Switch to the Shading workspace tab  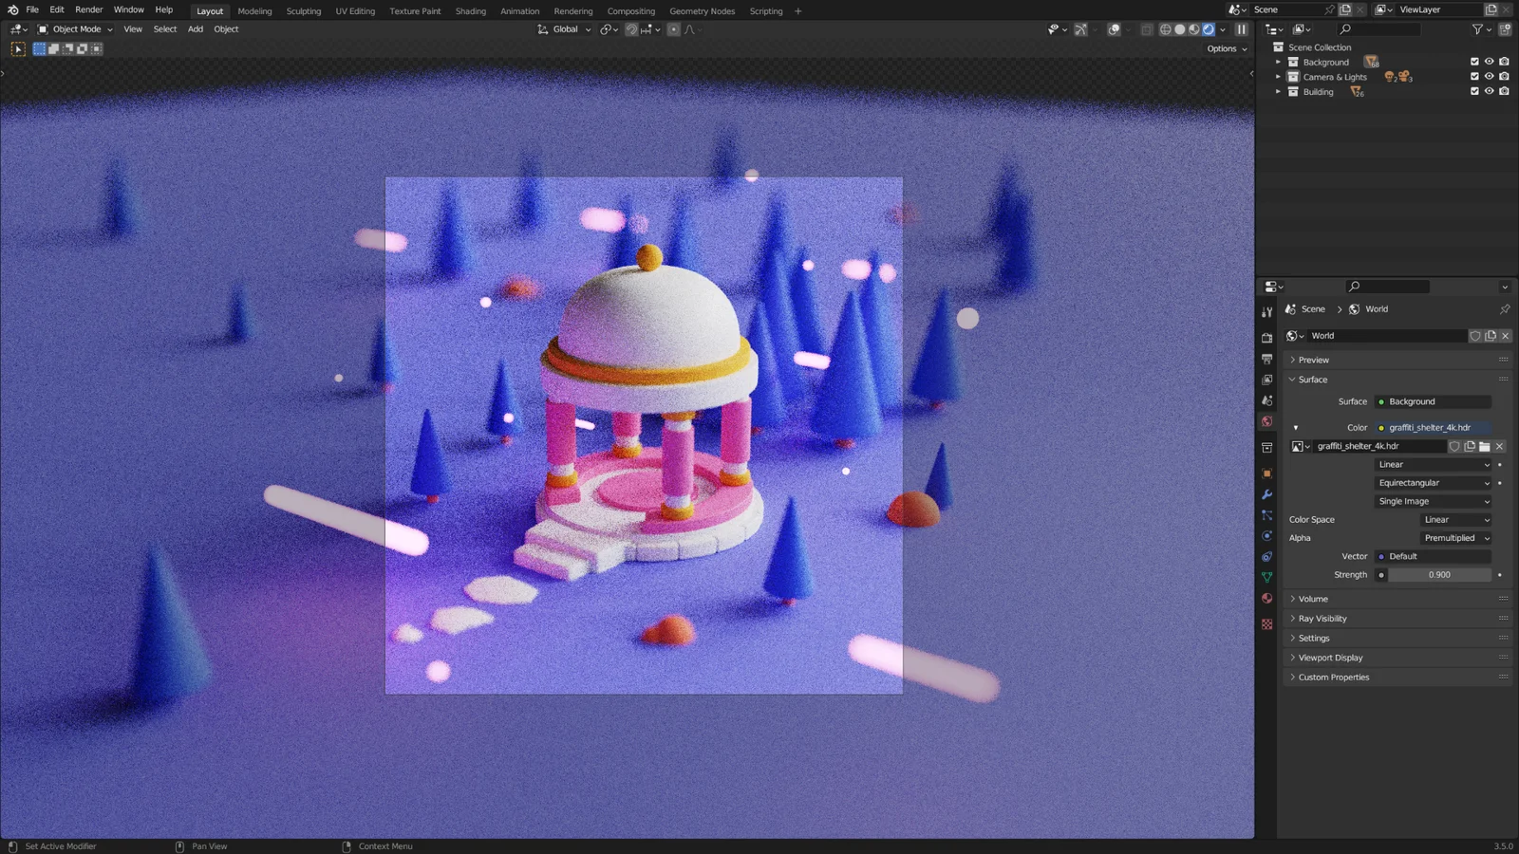(x=471, y=10)
